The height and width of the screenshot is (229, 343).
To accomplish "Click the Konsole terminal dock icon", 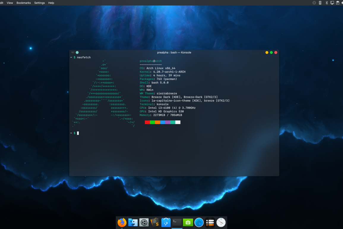I will click(x=177, y=222).
